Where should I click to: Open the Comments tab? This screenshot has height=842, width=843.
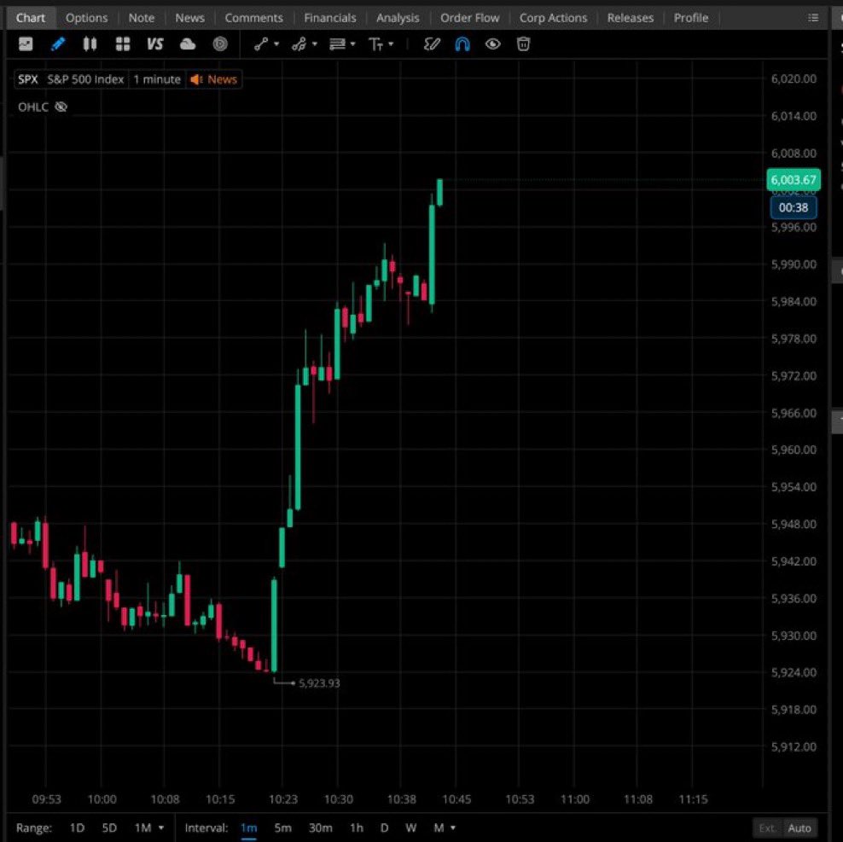pyautogui.click(x=253, y=18)
